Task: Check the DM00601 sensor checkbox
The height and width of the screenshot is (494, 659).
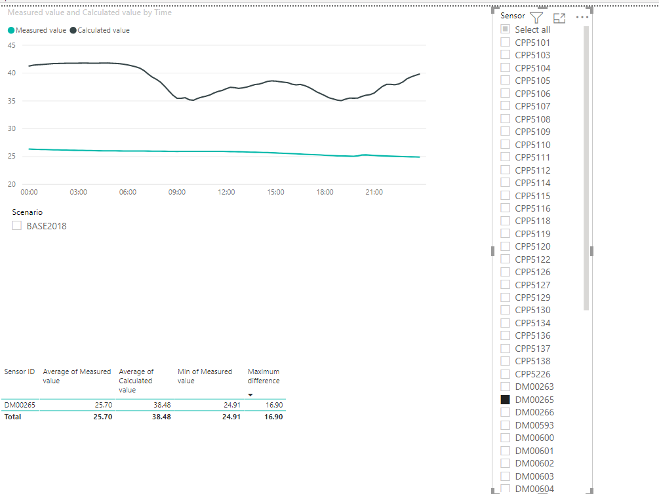Action: (x=505, y=451)
